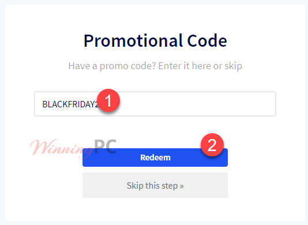This screenshot has width=308, height=225.
Task: Click the white card area below Skip
Action: [x=155, y=209]
